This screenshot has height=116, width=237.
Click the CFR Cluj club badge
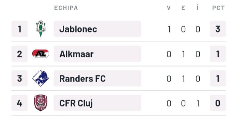tap(41, 103)
